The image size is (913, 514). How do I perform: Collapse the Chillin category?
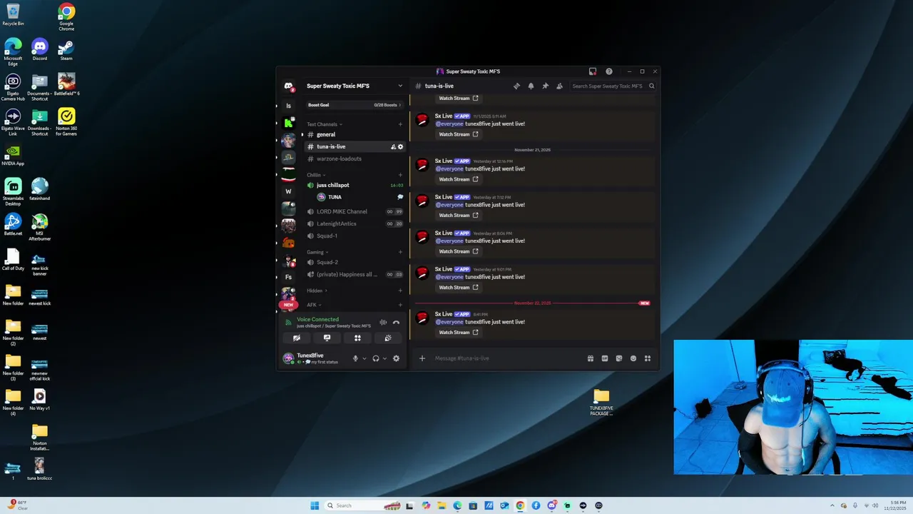316,175
